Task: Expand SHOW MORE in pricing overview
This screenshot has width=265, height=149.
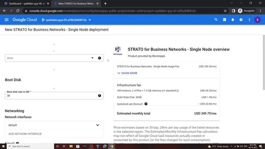Action: (x=128, y=73)
